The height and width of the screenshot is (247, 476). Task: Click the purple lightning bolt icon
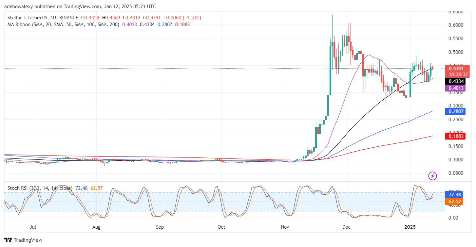point(432,176)
